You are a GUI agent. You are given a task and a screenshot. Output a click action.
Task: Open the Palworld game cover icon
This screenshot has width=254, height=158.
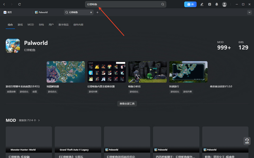click(x=13, y=46)
